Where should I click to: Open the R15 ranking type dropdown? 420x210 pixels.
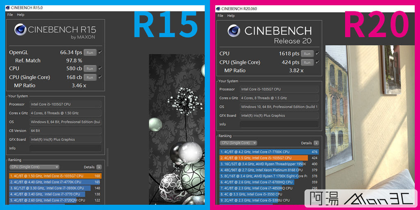point(34,167)
